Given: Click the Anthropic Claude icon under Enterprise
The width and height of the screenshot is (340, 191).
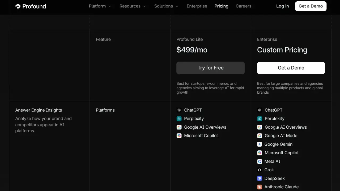Looking at the screenshot, I should coord(260,187).
